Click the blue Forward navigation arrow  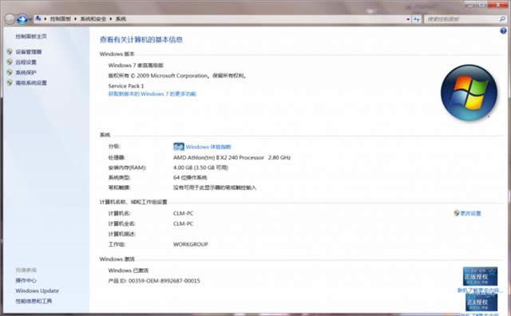tap(22, 19)
